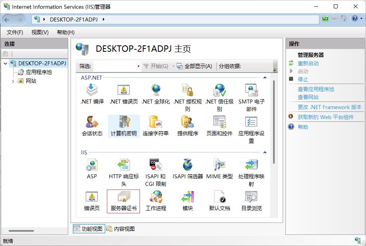This screenshot has height=246, width=366.
Task: Open the .NET 信任级别 feature
Action: pyautogui.click(x=219, y=98)
